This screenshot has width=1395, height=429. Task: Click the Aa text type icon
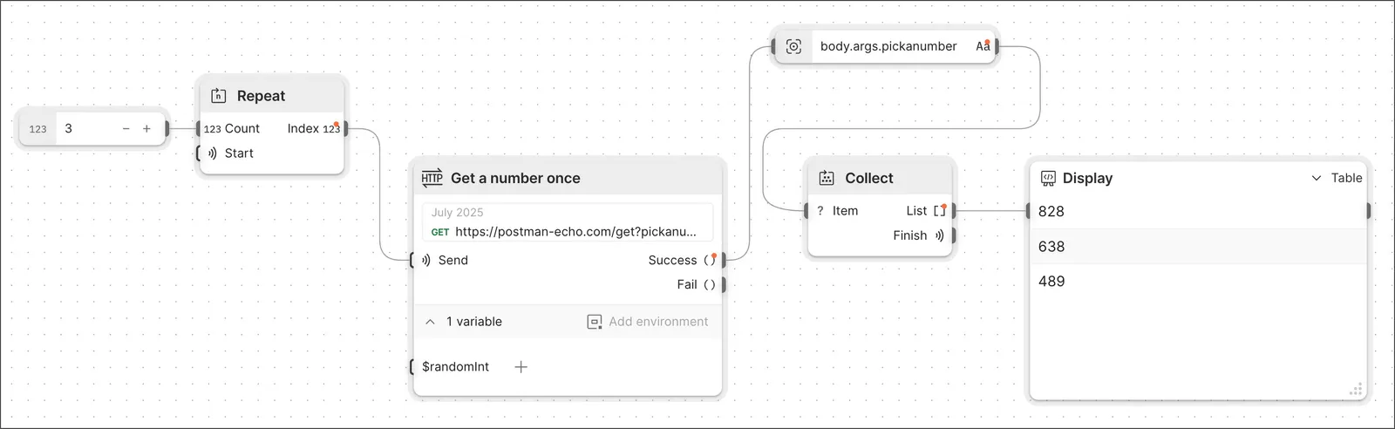coord(983,46)
